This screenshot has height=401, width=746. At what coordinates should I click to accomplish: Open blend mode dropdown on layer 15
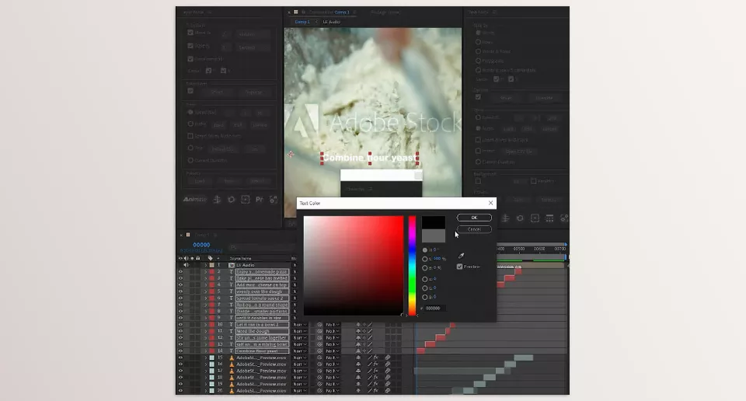(x=300, y=357)
